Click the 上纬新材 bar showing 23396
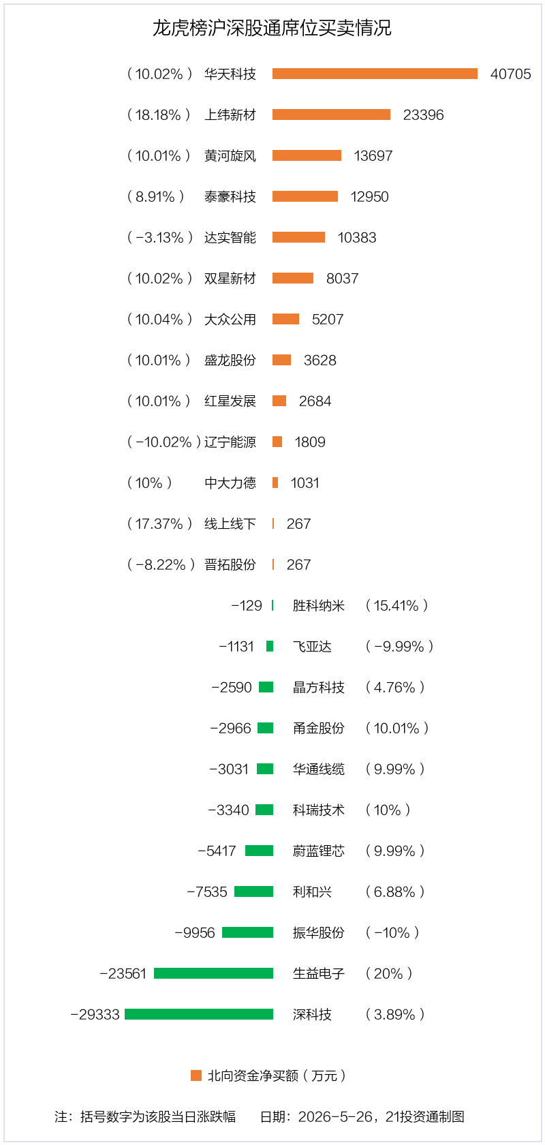Screen dimensions: 545x1145 331,114
